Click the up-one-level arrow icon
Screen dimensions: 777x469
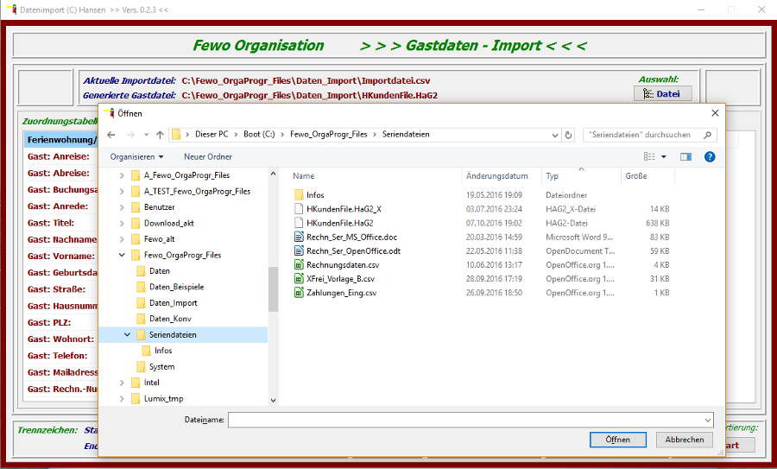tap(160, 135)
